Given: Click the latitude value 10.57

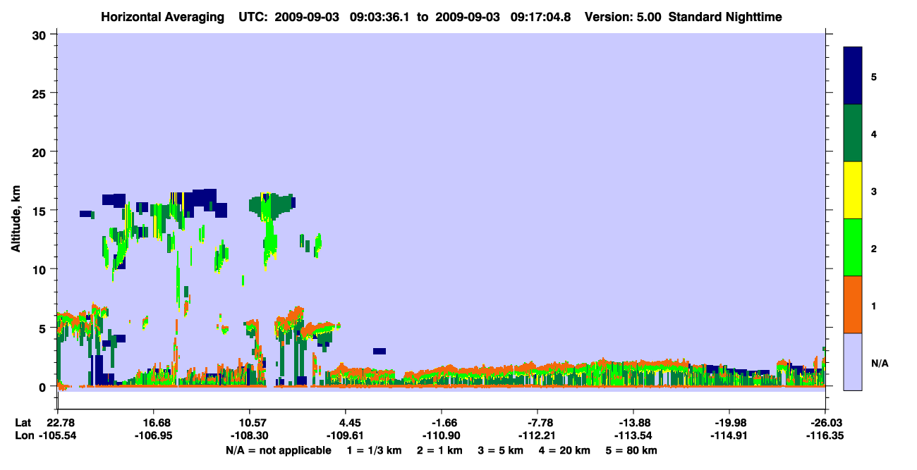Looking at the screenshot, I should coord(250,422).
